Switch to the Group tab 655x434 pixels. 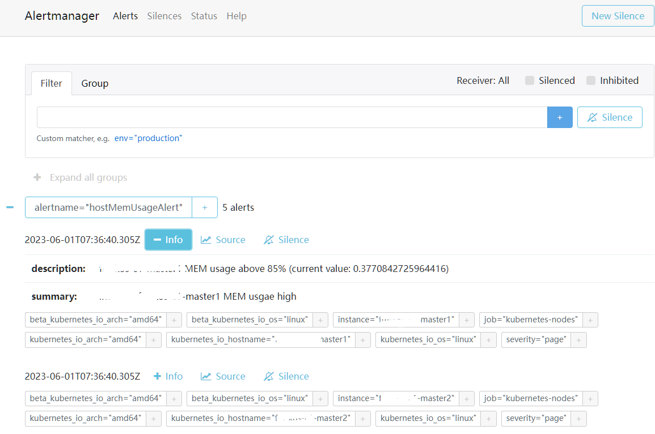[x=95, y=83]
